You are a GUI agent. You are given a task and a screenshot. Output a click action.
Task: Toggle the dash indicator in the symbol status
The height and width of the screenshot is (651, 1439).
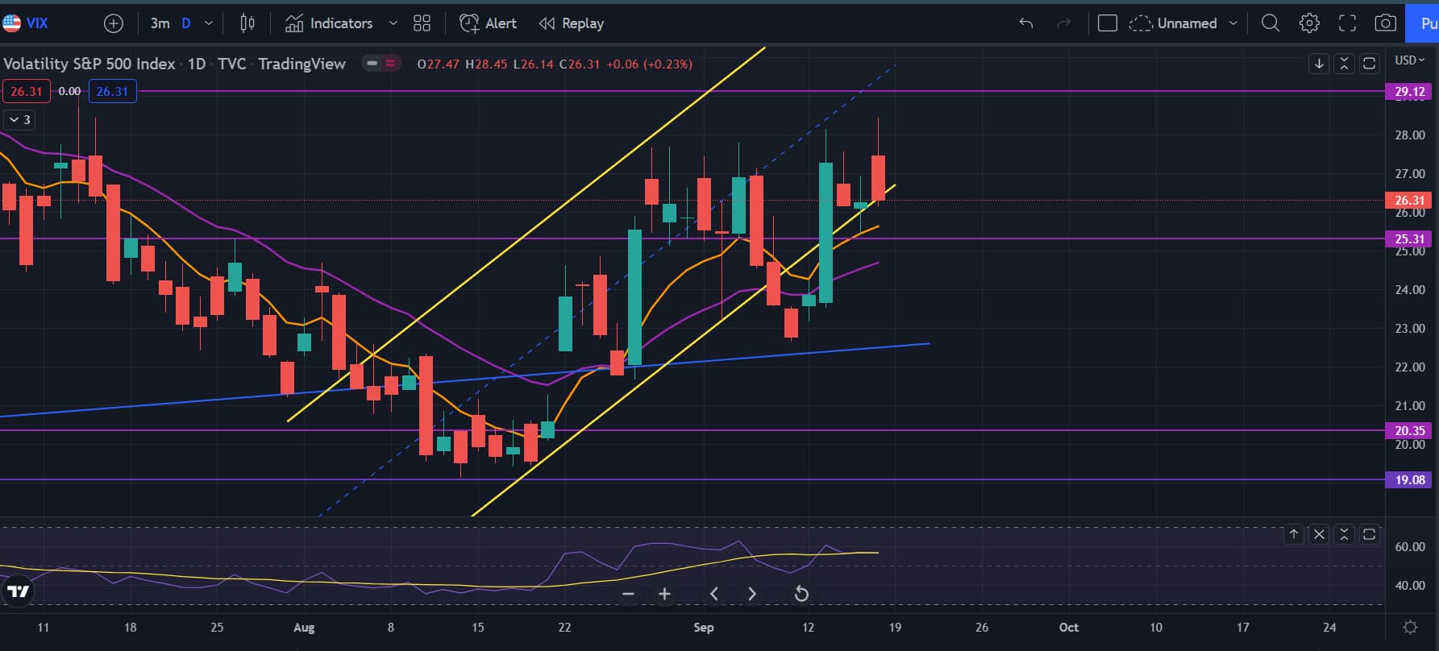click(x=372, y=63)
